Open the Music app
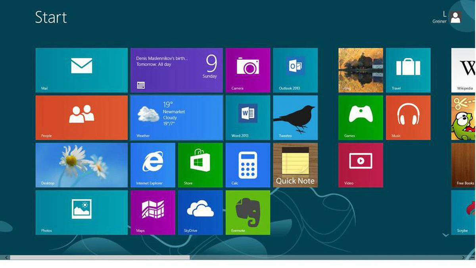The width and height of the screenshot is (476, 268). click(408, 117)
